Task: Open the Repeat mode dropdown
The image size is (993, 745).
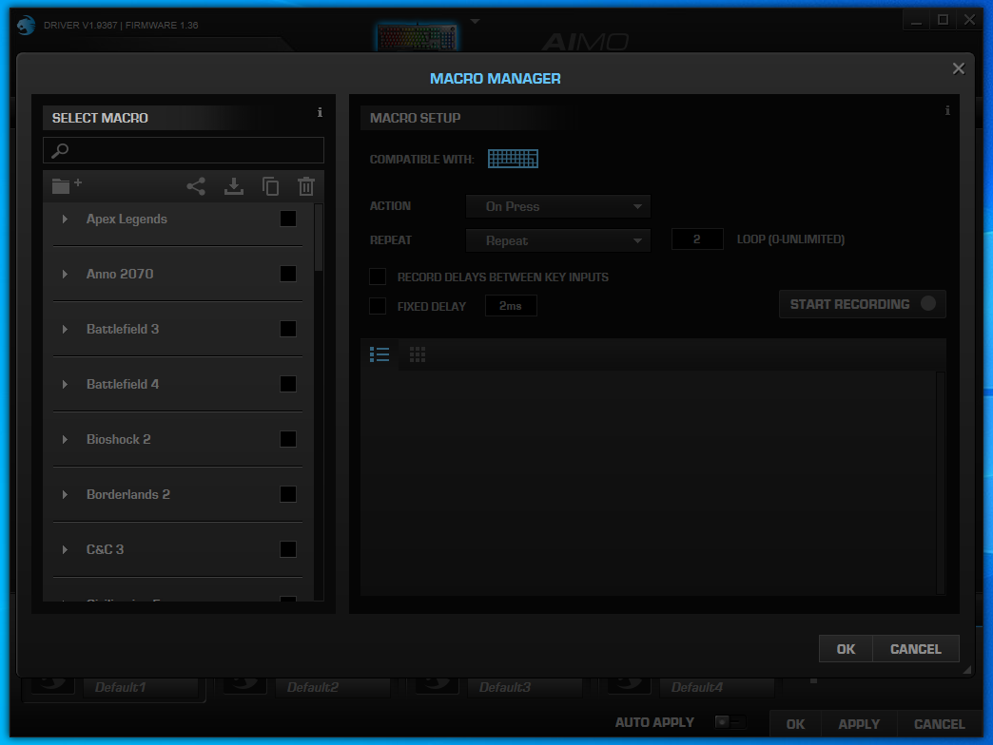Action: (558, 240)
